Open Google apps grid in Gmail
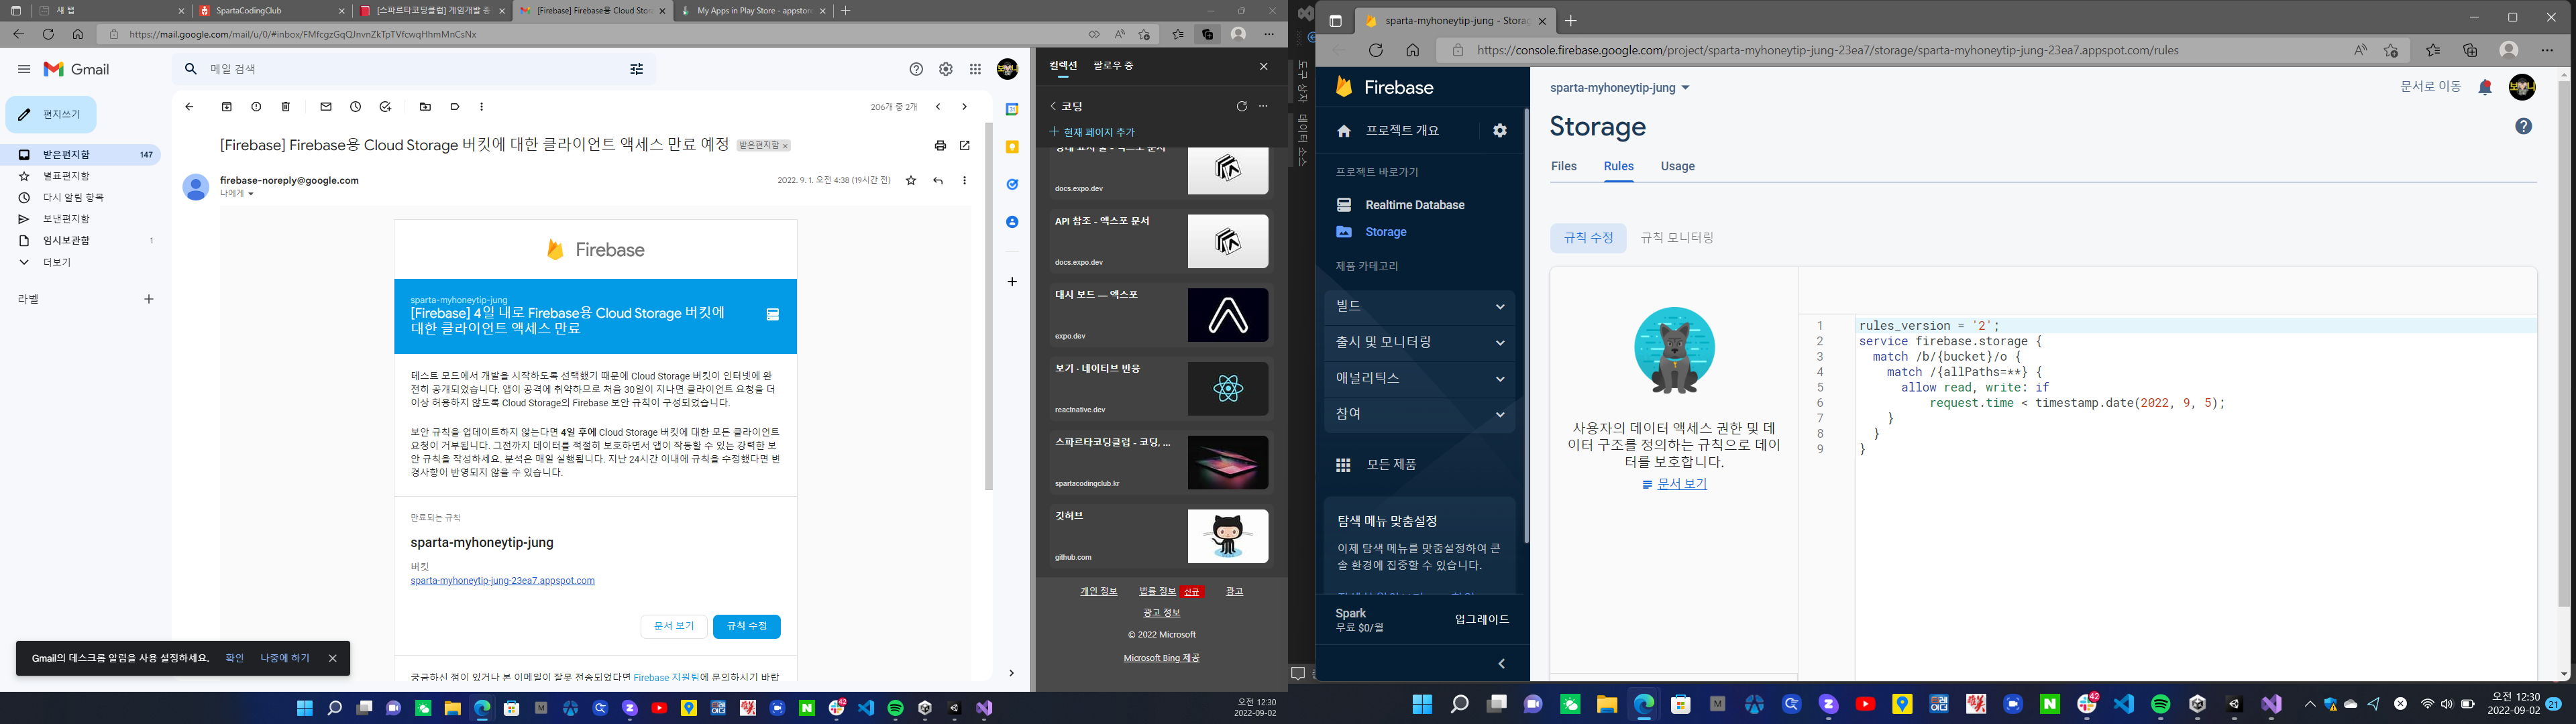 (975, 69)
